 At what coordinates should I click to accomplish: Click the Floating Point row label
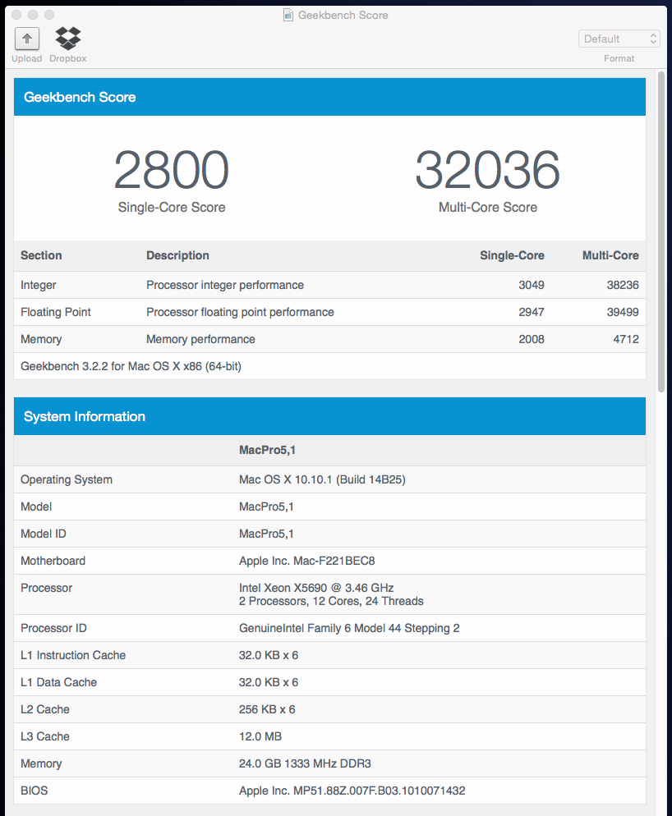(x=56, y=312)
